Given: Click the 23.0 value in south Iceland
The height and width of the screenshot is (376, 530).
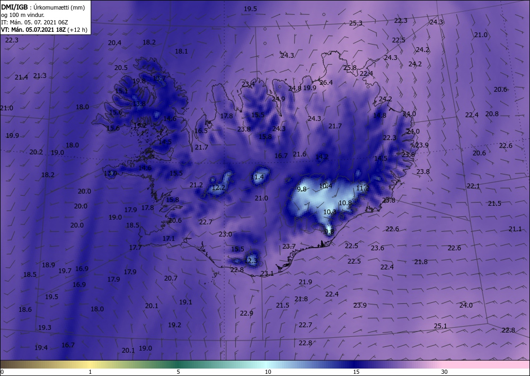Looking at the screenshot, I should coord(225,234).
